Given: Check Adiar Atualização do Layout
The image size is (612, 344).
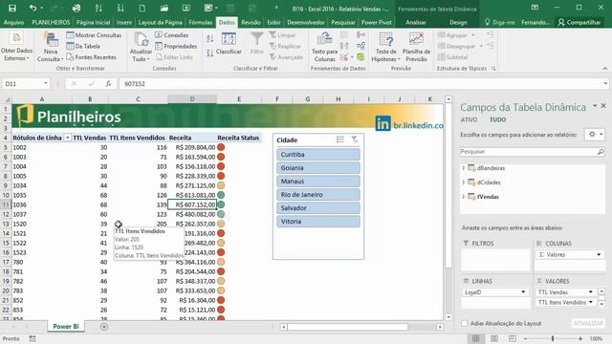Looking at the screenshot, I should click(464, 323).
